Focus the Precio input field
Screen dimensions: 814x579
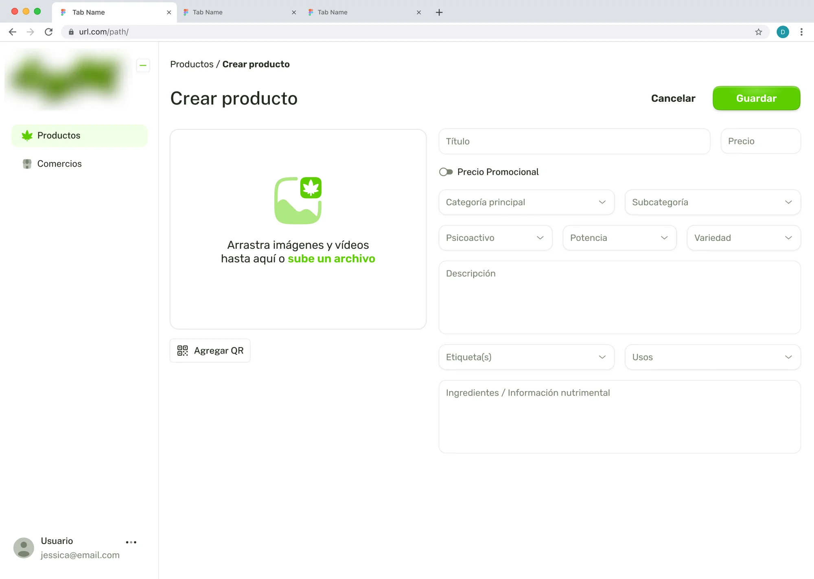(x=761, y=141)
